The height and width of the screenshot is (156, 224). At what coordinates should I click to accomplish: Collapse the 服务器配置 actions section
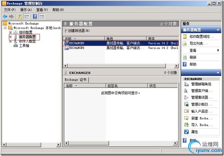[218, 30]
